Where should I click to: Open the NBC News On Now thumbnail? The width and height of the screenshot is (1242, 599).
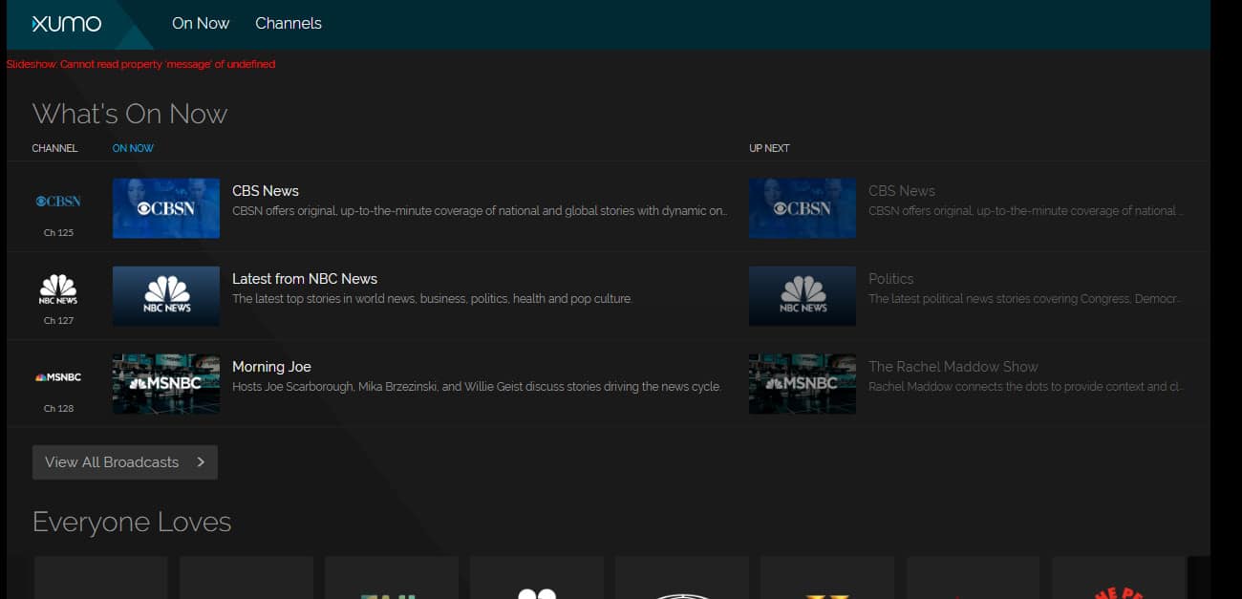(x=166, y=296)
